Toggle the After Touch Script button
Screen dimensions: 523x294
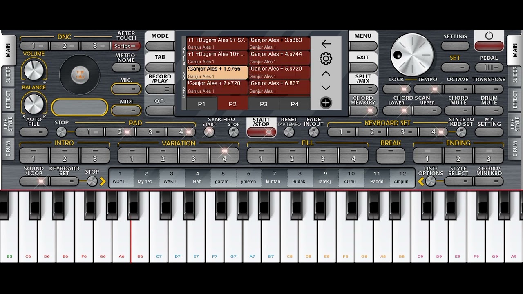[x=126, y=46]
